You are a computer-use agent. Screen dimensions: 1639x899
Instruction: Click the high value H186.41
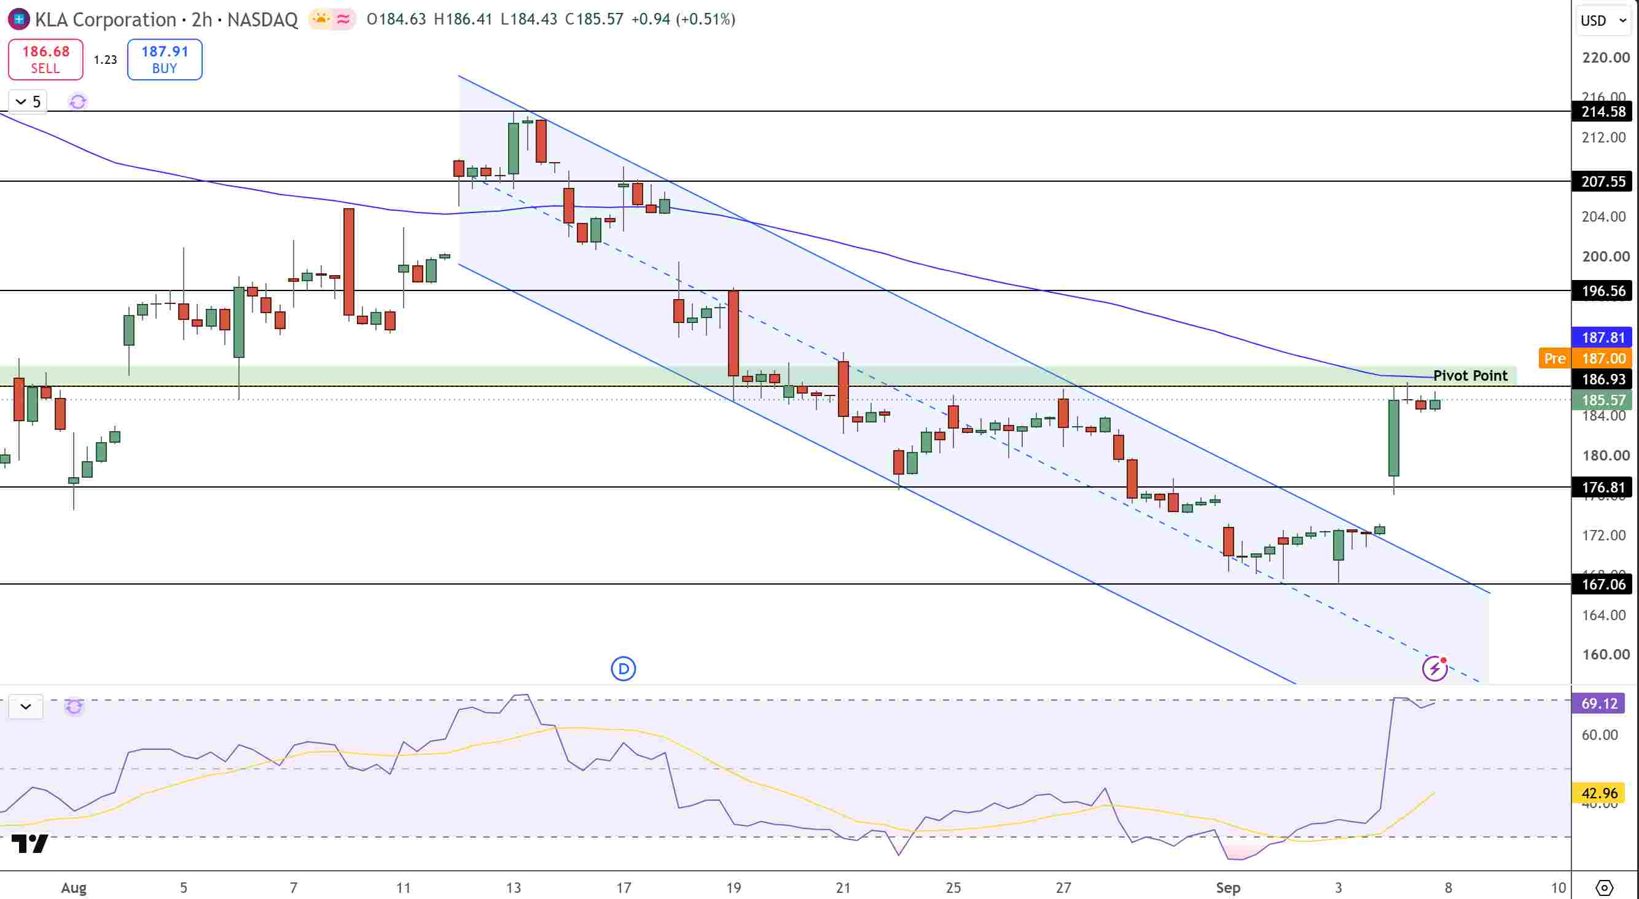(x=463, y=20)
